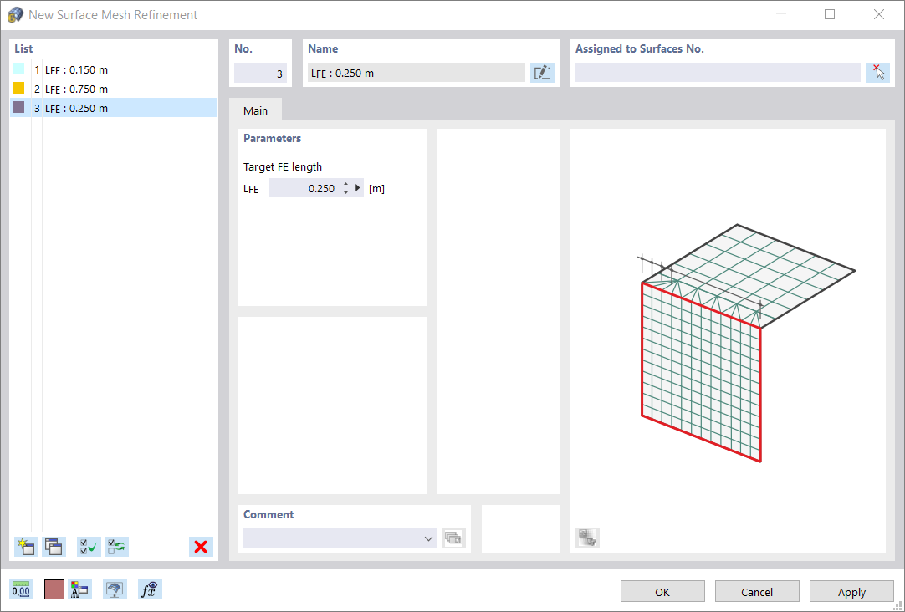Open the comment library icon

453,538
